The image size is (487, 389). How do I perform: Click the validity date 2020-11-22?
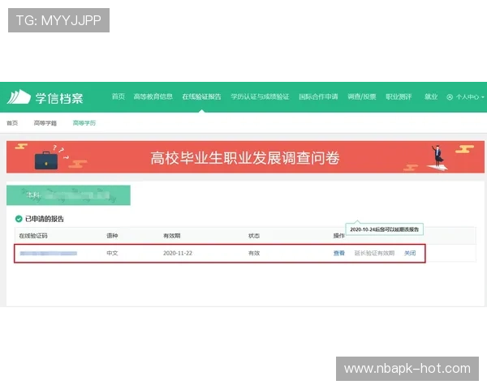click(178, 253)
